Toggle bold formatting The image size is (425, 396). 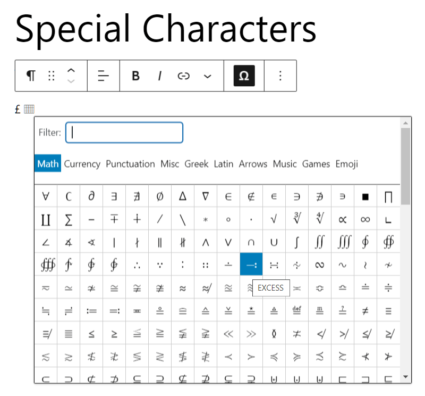click(x=135, y=76)
